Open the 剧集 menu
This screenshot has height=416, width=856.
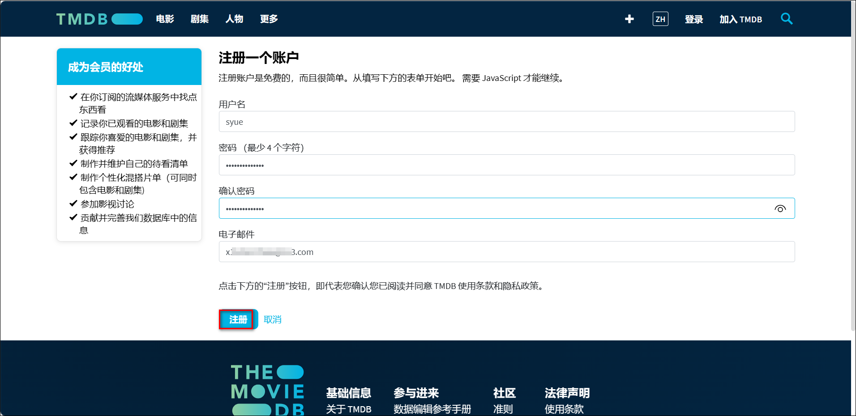[x=200, y=19]
